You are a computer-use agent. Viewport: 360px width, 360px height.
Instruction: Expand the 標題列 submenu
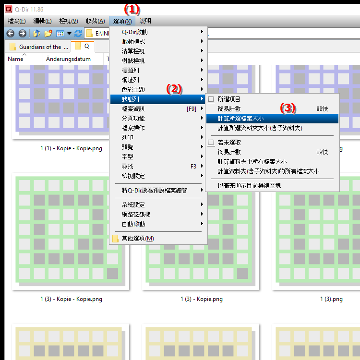158,71
